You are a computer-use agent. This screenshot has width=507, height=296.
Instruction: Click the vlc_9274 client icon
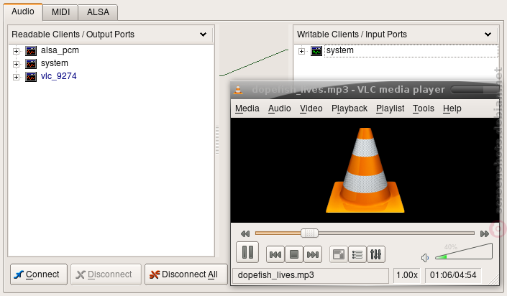pyautogui.click(x=31, y=77)
